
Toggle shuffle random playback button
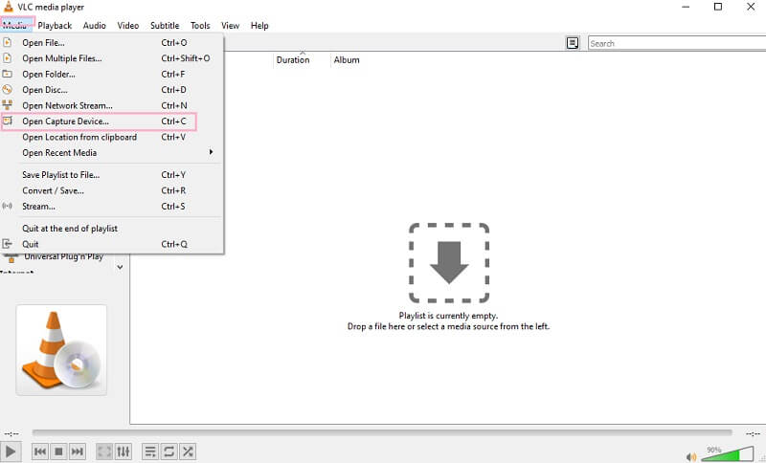pyautogui.click(x=188, y=452)
